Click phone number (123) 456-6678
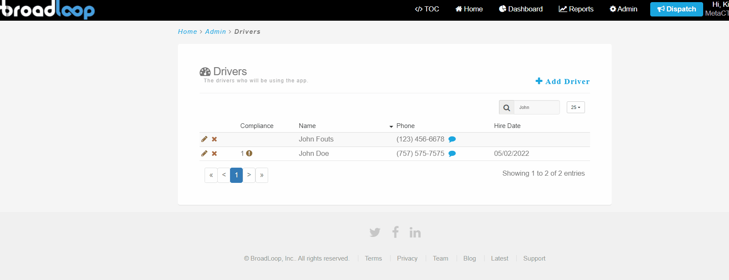This screenshot has width=729, height=280. coord(420,139)
